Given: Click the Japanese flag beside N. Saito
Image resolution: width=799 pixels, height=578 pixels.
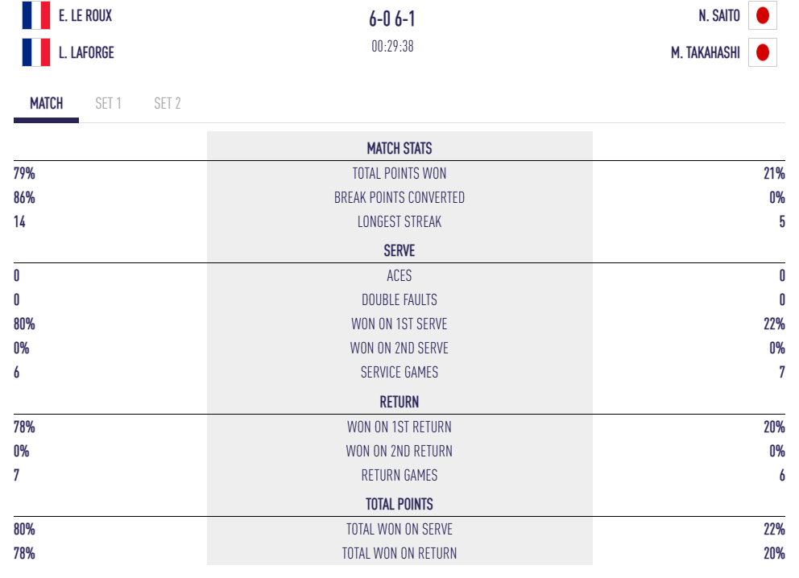Looking at the screenshot, I should pyautogui.click(x=763, y=15).
